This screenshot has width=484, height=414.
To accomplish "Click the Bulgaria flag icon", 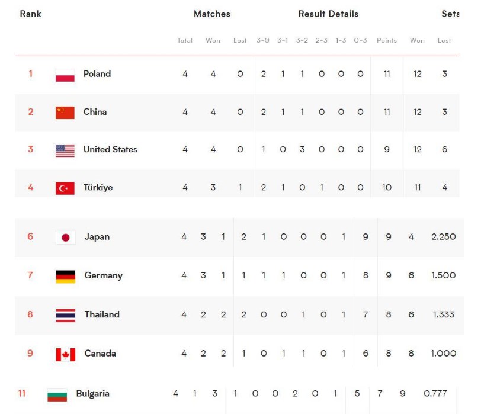I will (x=57, y=395).
